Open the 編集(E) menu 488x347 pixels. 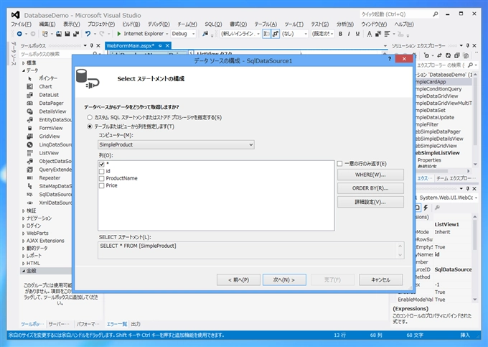[x=47, y=24]
